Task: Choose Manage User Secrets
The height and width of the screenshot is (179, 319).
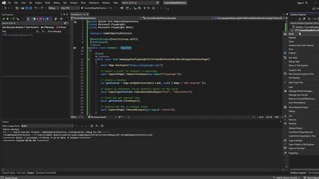Action: (x=298, y=95)
